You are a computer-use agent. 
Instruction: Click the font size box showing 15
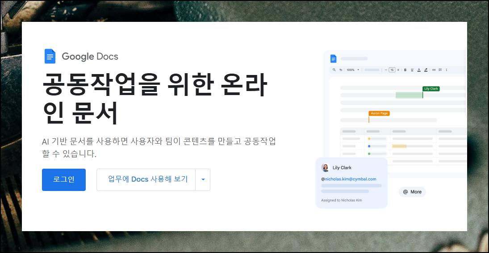(392, 70)
